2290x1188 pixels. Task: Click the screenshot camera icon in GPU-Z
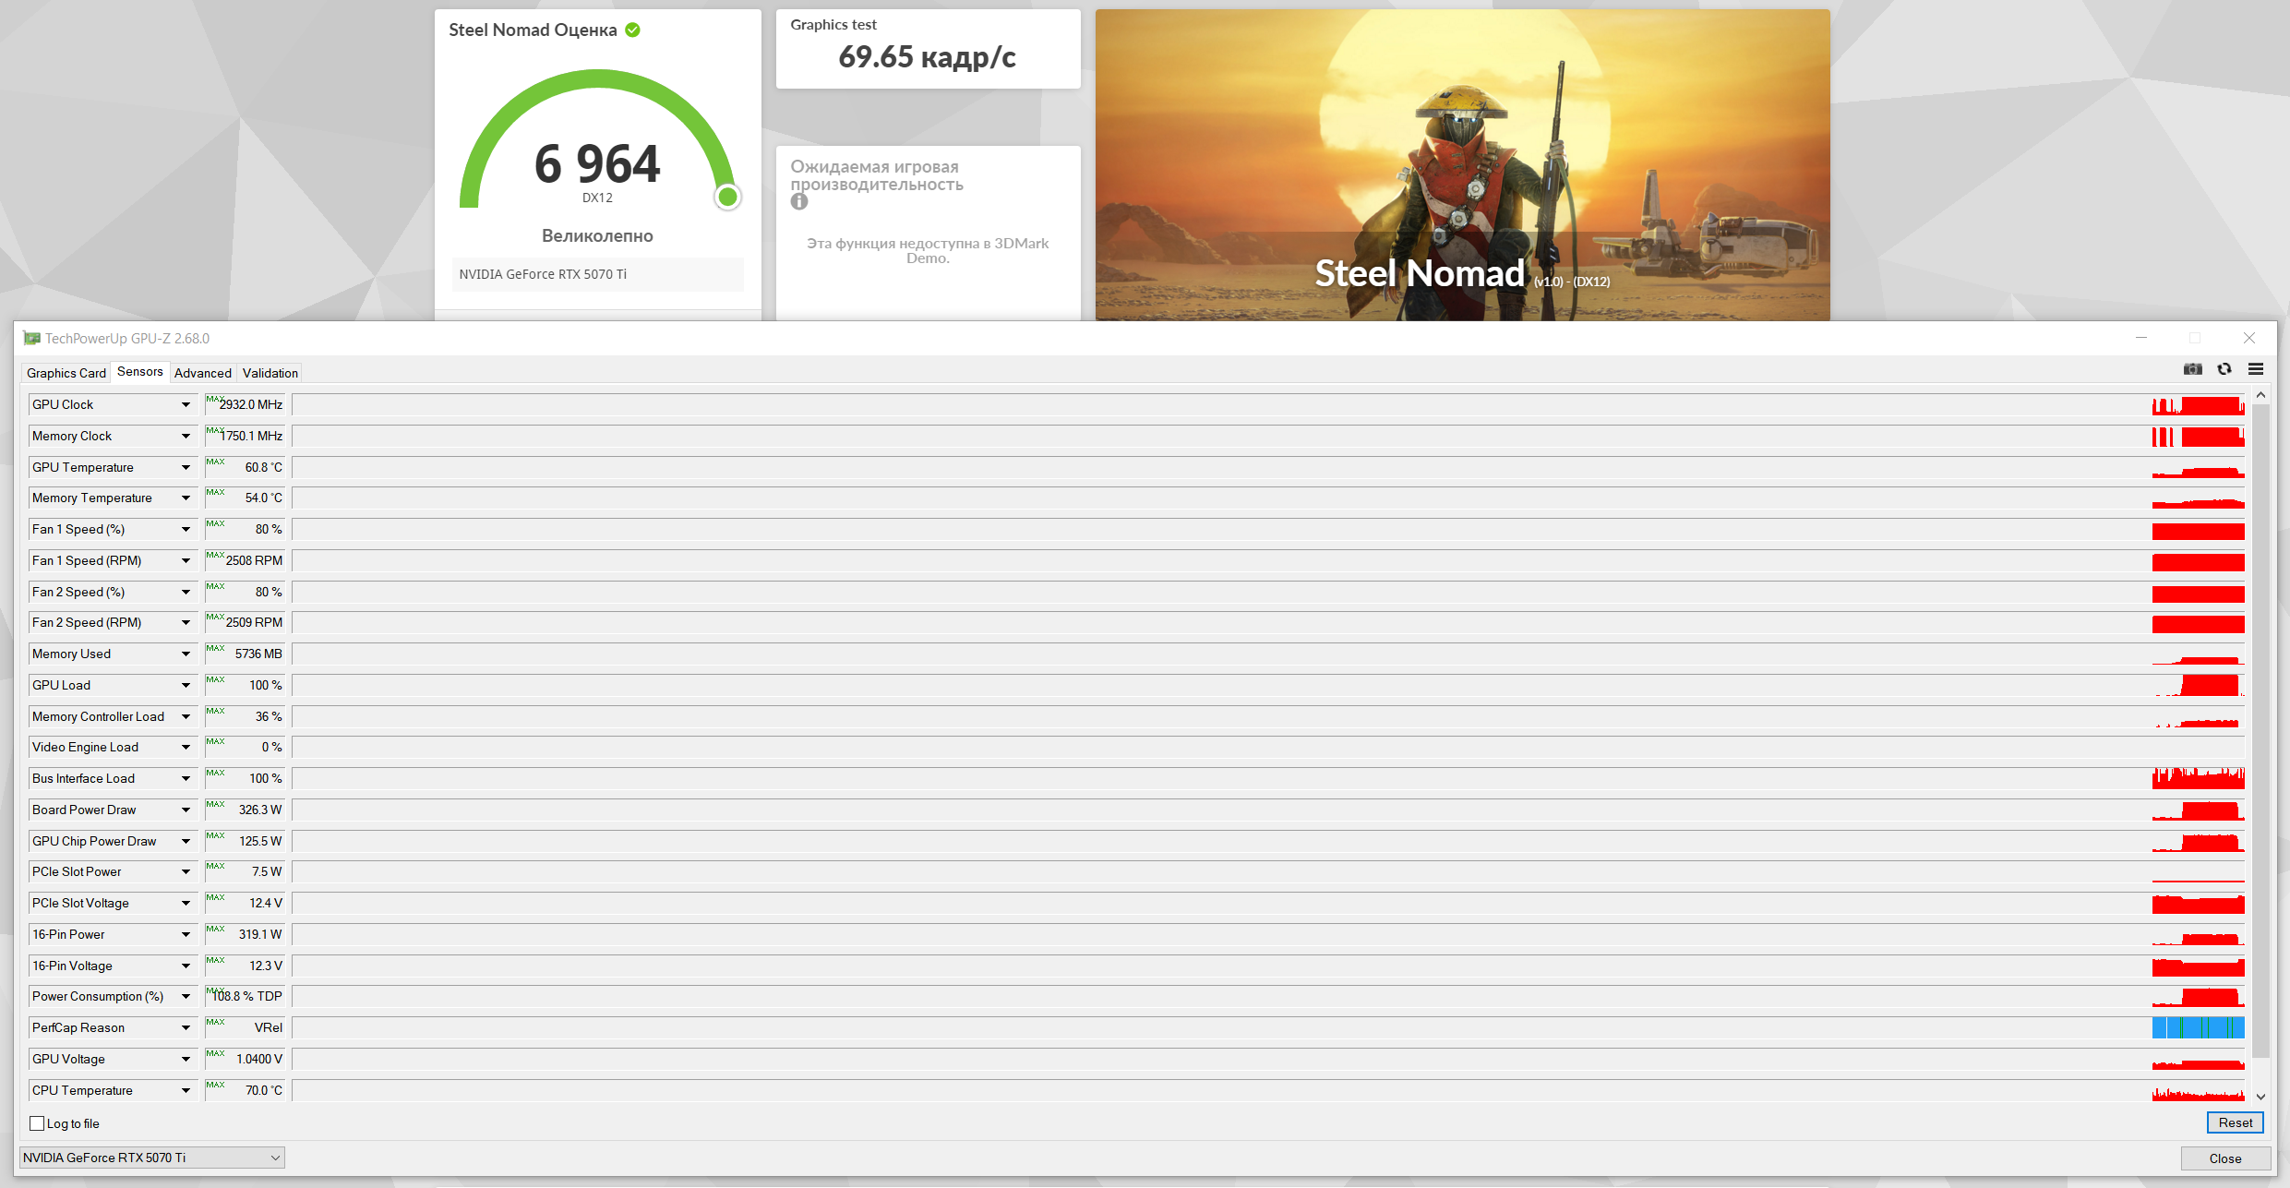pyautogui.click(x=2192, y=369)
